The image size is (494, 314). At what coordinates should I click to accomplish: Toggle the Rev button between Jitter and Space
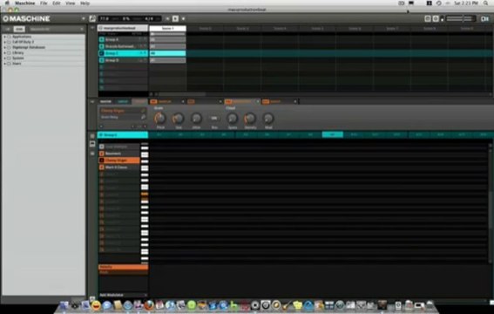tap(214, 119)
